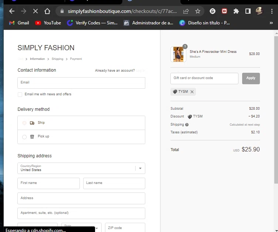The image size is (278, 232).
Task: Click the Log in link
Action: tap(140, 71)
